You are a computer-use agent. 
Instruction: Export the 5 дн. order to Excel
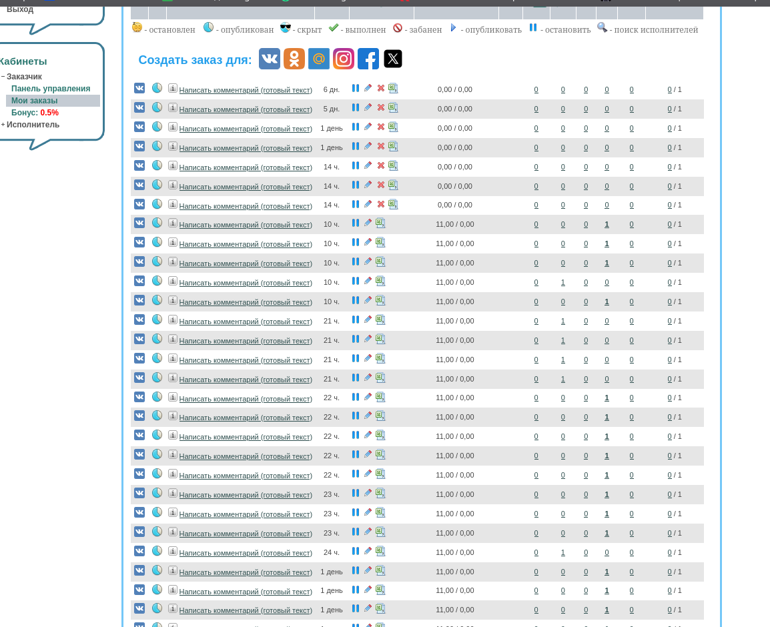coord(393,107)
